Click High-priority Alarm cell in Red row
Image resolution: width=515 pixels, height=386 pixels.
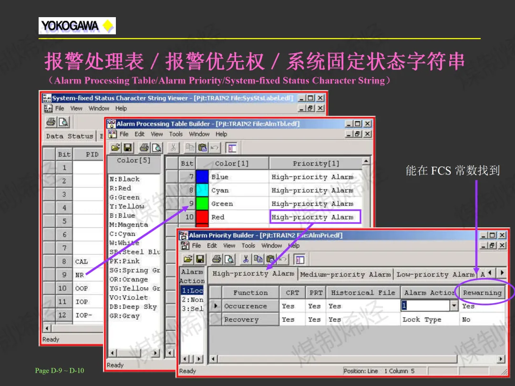pos(315,217)
